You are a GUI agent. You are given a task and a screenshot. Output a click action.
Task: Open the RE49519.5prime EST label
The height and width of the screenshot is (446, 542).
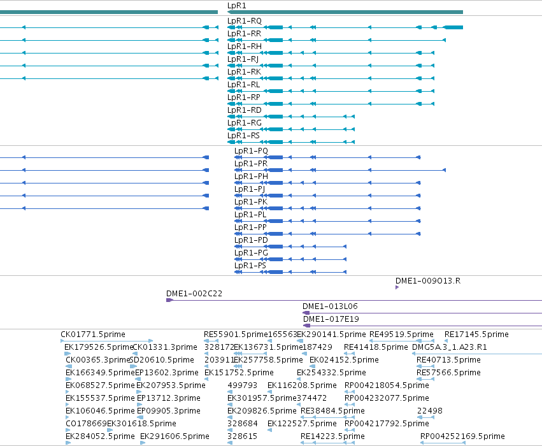pos(401,334)
